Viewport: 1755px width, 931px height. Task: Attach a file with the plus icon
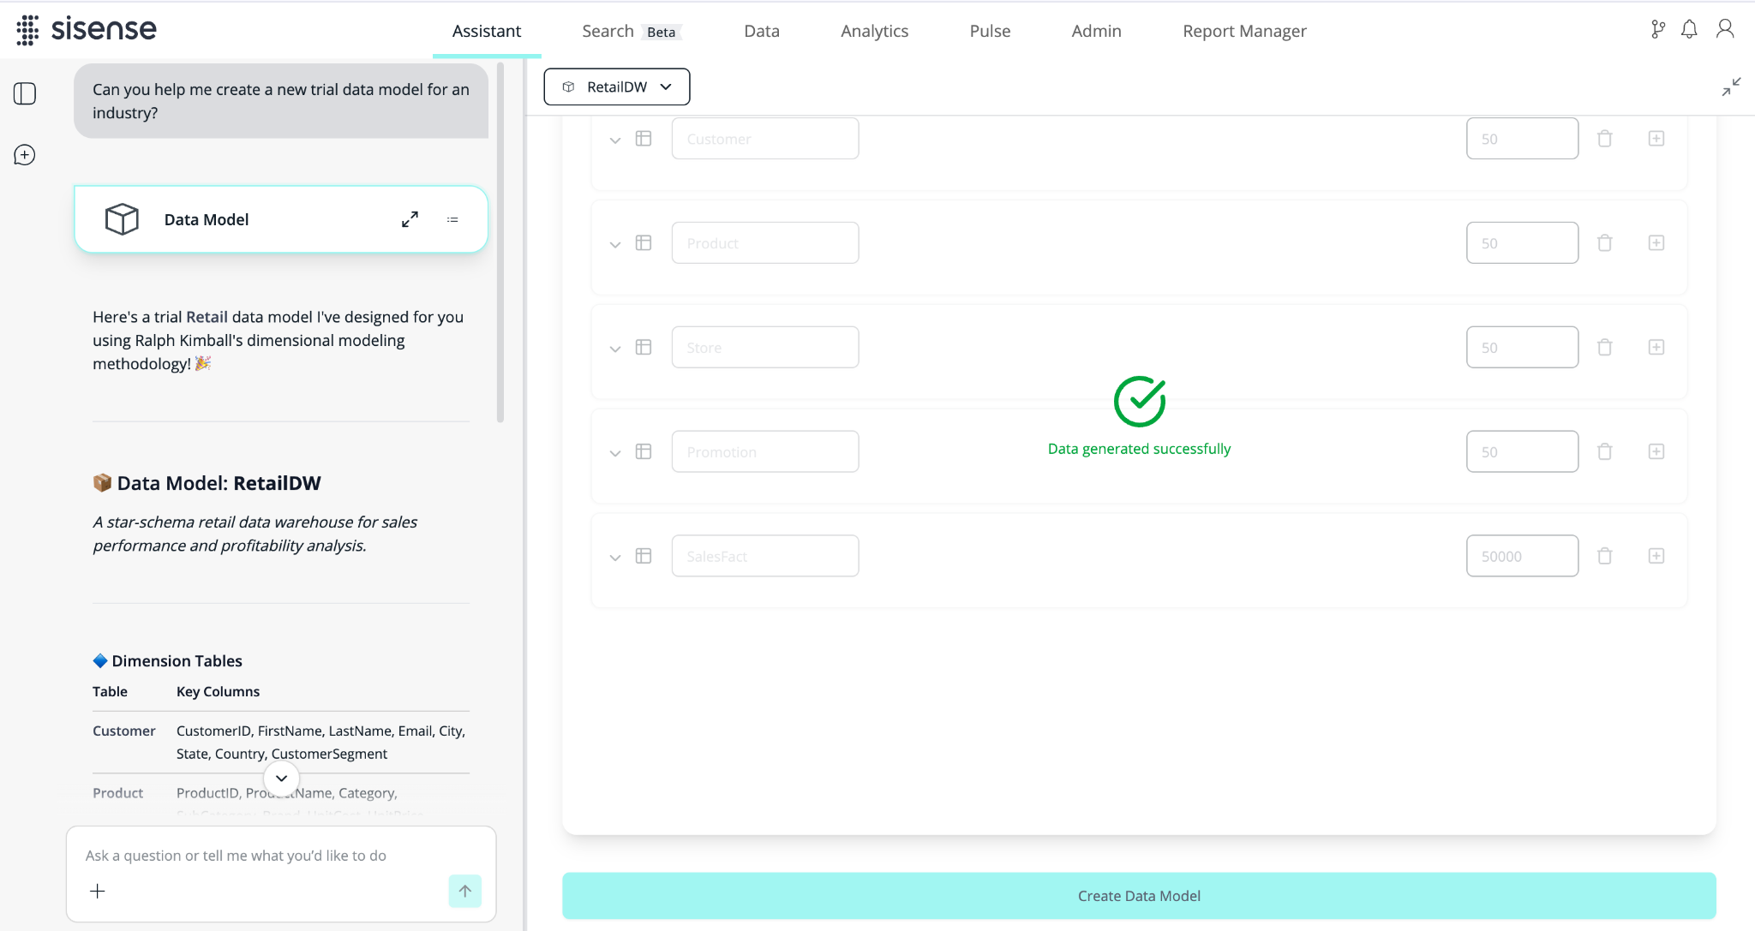click(x=98, y=892)
